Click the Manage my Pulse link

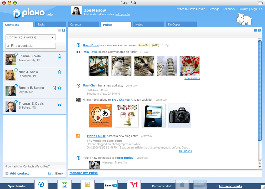(83, 173)
